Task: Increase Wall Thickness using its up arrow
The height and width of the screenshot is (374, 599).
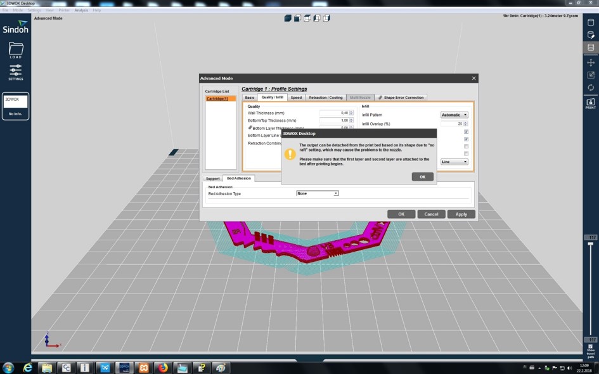Action: point(351,112)
